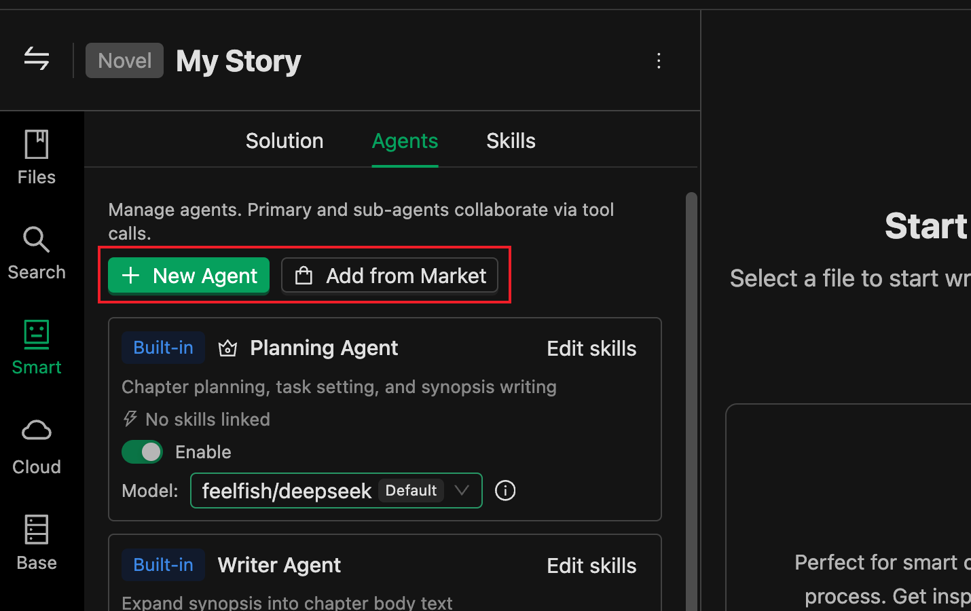Click the Novel project type badge
This screenshot has width=971, height=611.
pos(124,60)
